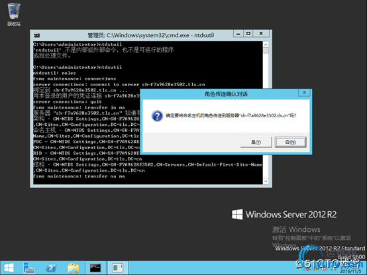Switch to the cmd.exe taskbar item
Viewport: 367px width, 275px height.
click(95, 268)
